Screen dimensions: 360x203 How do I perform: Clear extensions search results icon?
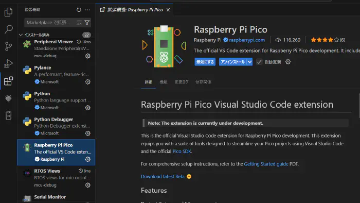click(x=79, y=23)
